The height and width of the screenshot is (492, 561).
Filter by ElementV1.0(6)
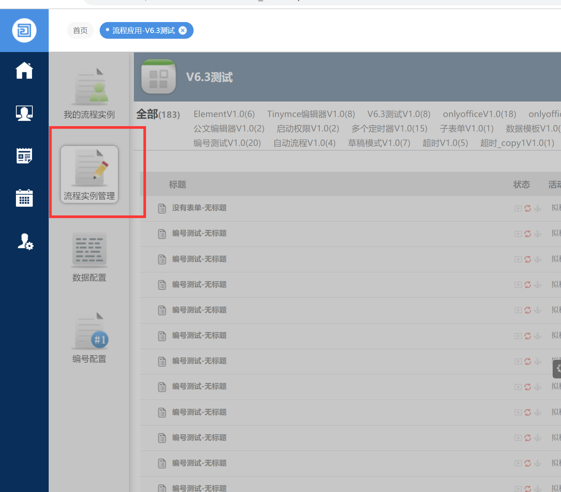click(x=224, y=114)
